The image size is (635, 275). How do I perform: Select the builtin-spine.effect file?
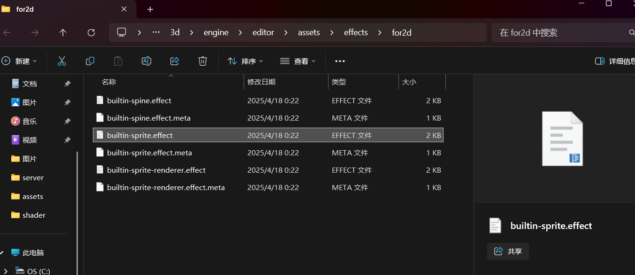pyautogui.click(x=139, y=100)
